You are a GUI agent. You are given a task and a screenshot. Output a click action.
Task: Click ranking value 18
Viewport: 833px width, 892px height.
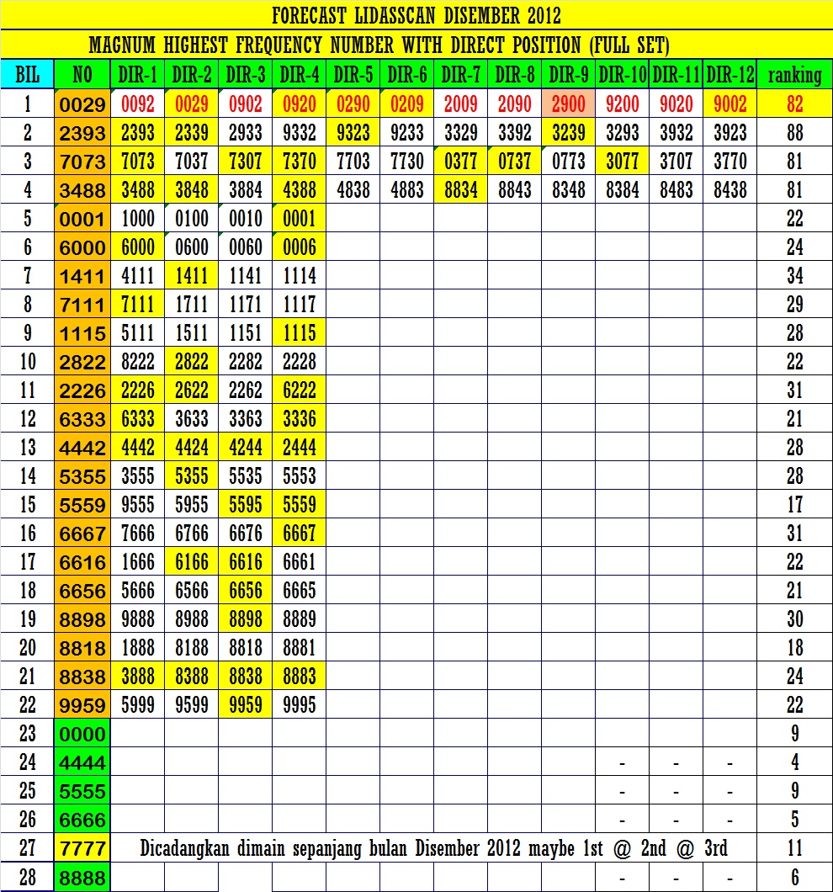coord(795,647)
